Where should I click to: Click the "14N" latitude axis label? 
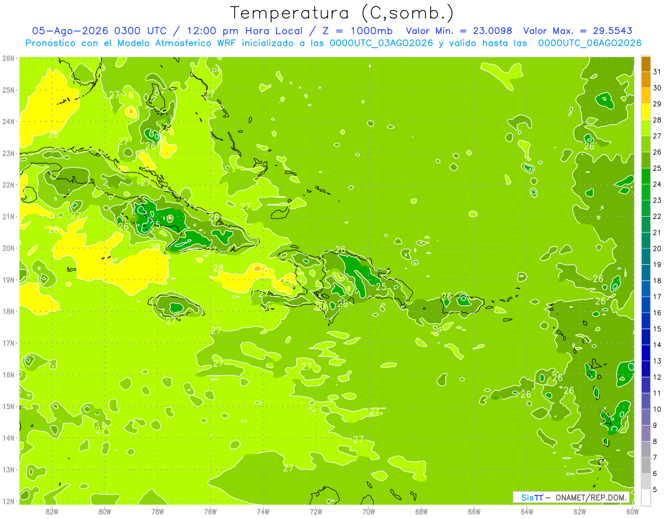click(x=8, y=438)
